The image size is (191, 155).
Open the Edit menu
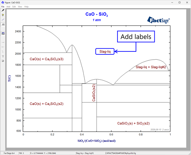coord(14,7)
